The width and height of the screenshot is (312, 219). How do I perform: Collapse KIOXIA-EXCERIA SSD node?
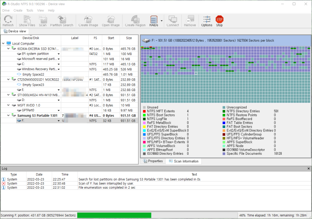8,48
